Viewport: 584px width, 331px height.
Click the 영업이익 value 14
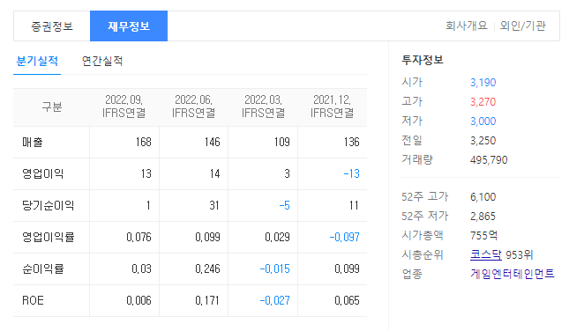coord(215,173)
